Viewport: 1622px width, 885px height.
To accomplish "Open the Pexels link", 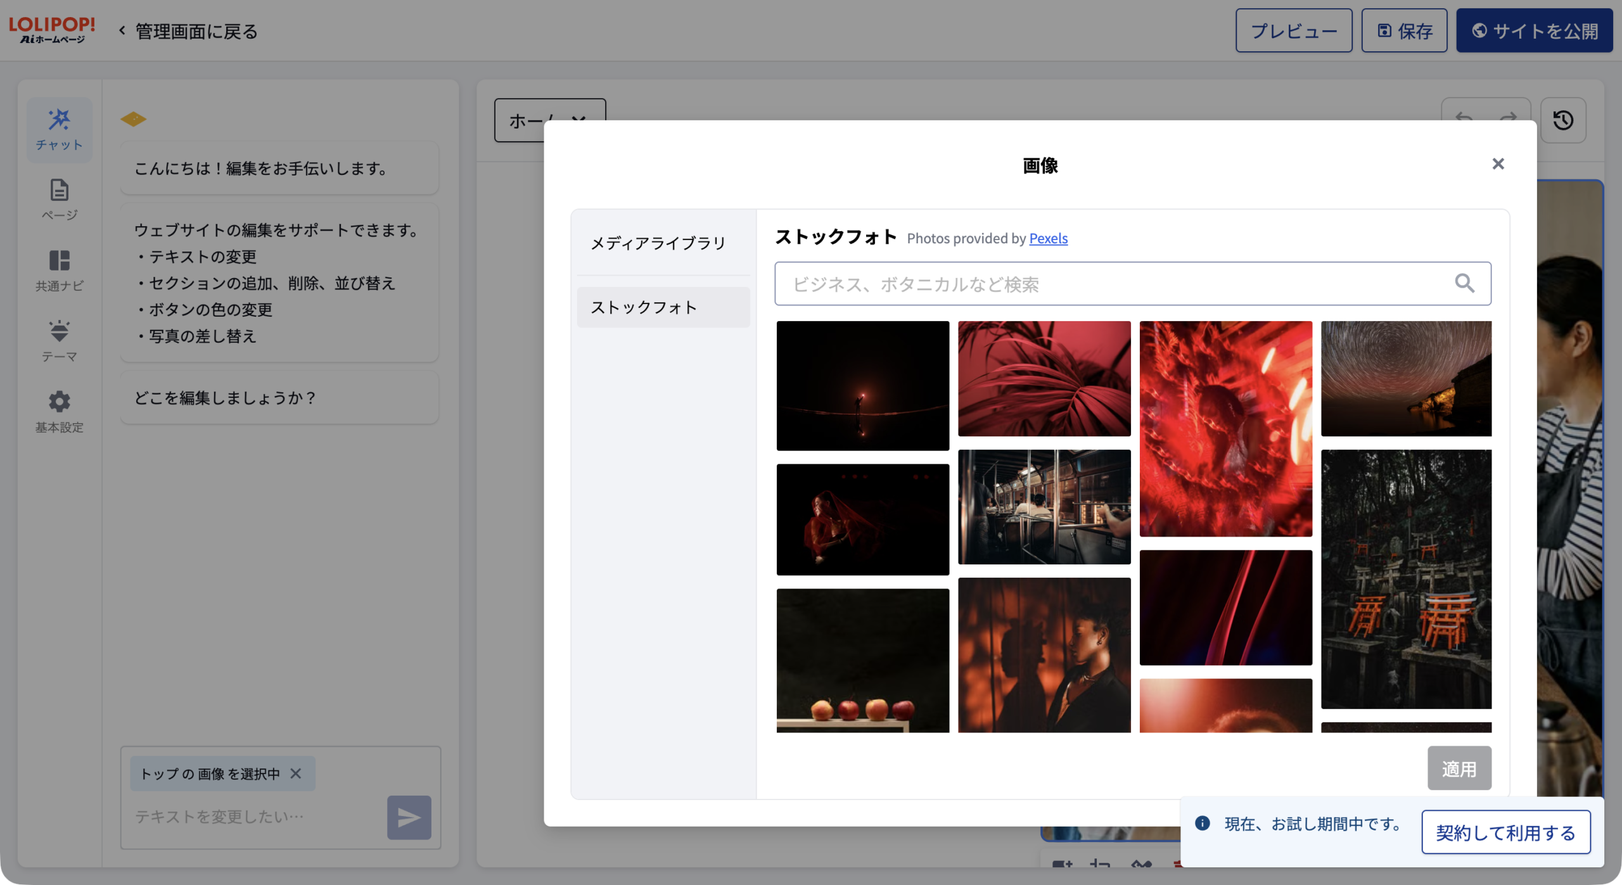I will [1048, 238].
